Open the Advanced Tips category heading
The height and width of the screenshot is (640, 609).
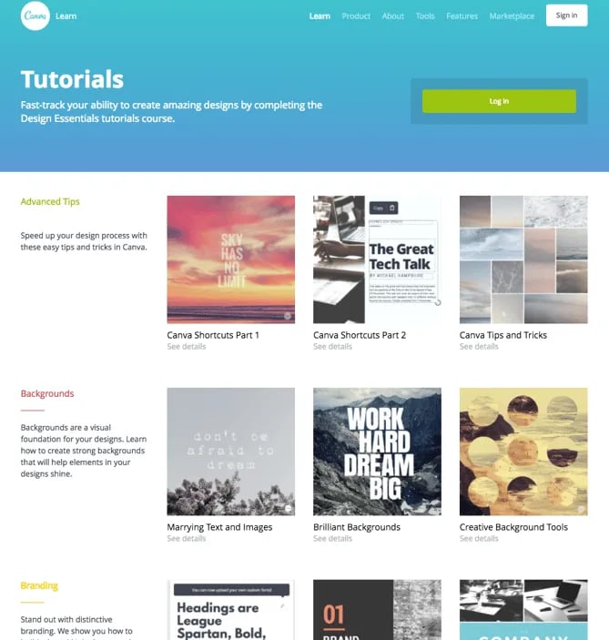tap(50, 202)
